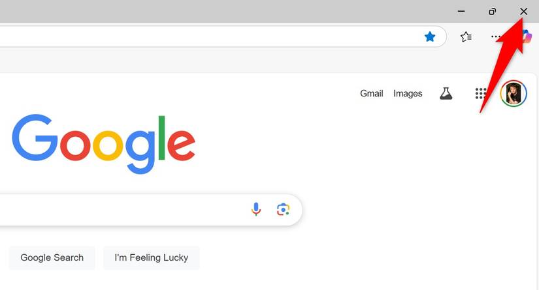The image size is (539, 290).
Task: Minimize the browser window
Action: [x=461, y=11]
